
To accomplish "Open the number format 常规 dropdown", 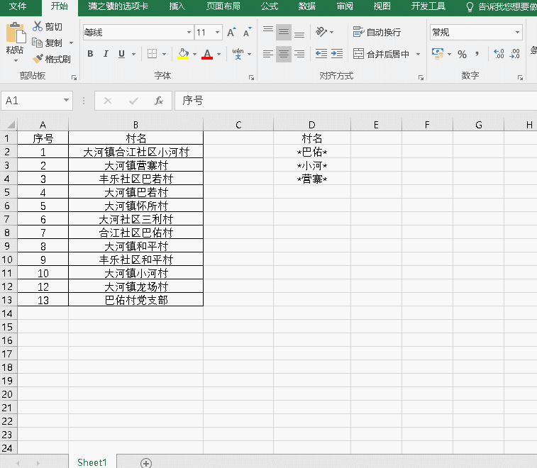I will tap(517, 33).
